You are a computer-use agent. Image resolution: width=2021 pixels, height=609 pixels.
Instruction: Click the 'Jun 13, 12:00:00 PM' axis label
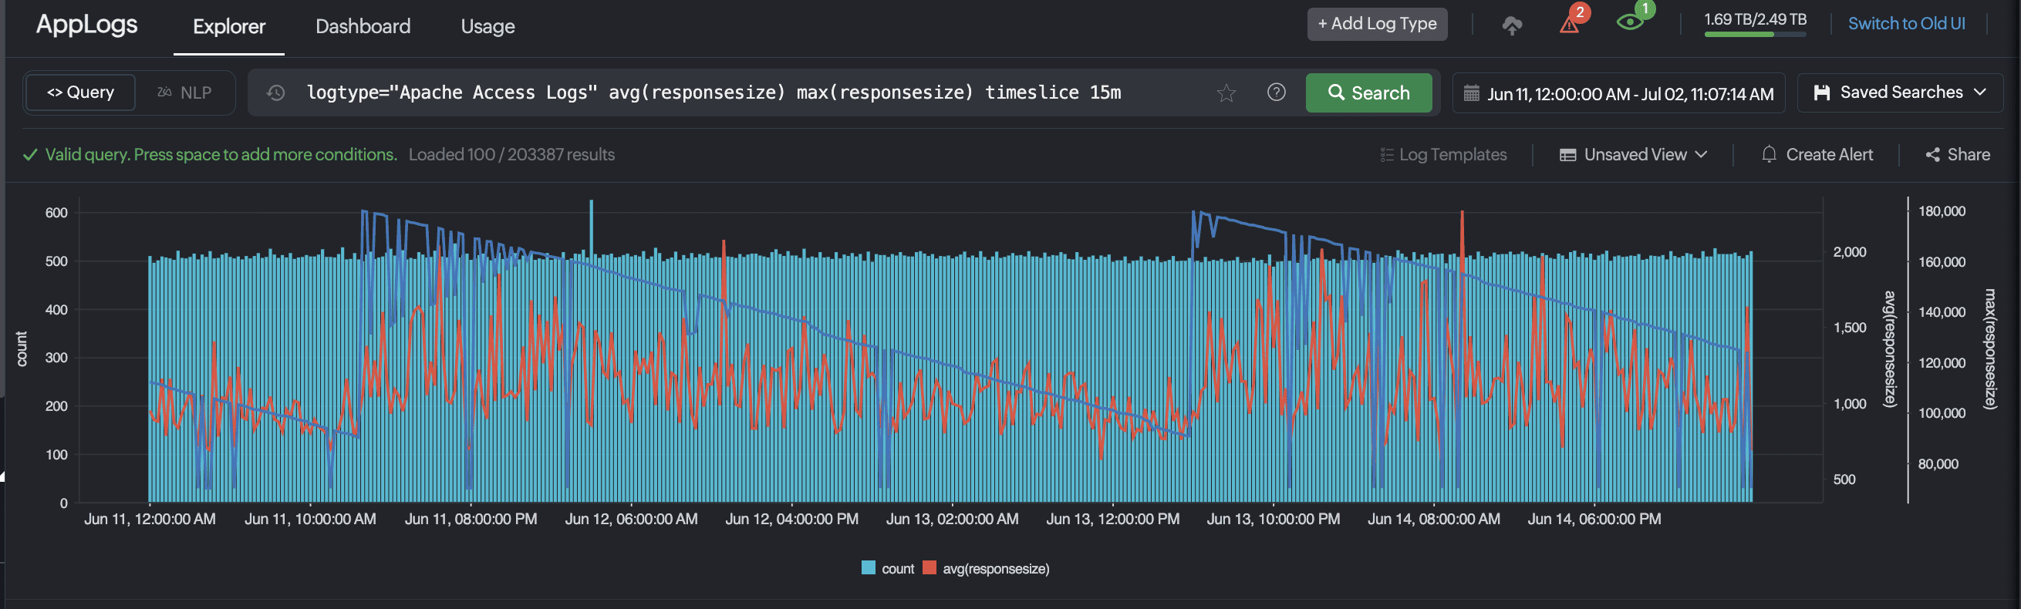click(1112, 519)
